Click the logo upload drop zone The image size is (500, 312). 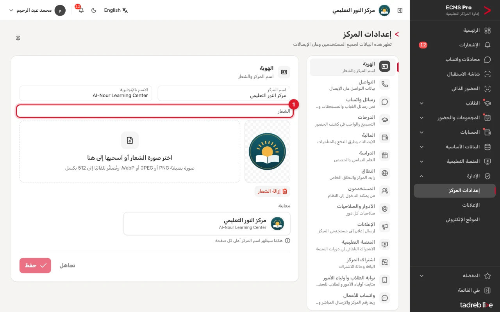click(130, 151)
